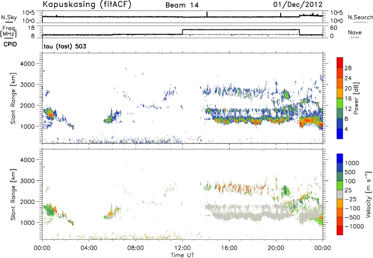Select the Beam 14 label
The width and height of the screenshot is (373, 258).
pos(182,5)
